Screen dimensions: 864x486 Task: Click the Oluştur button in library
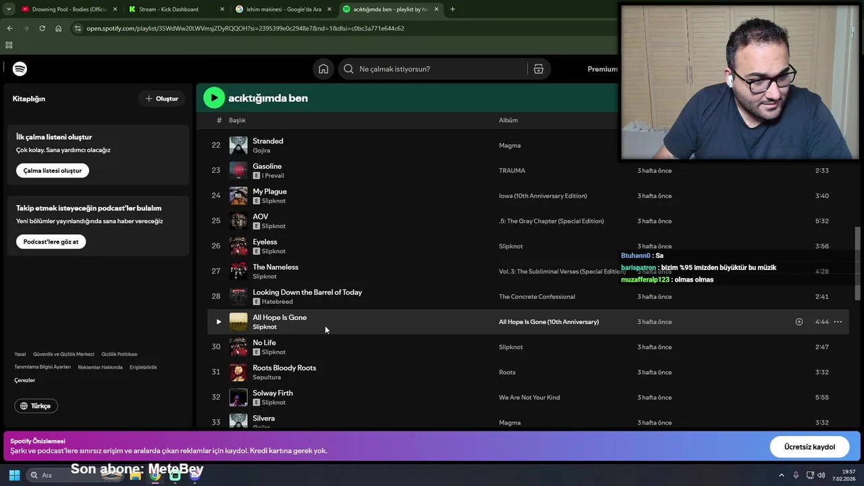[162, 99]
